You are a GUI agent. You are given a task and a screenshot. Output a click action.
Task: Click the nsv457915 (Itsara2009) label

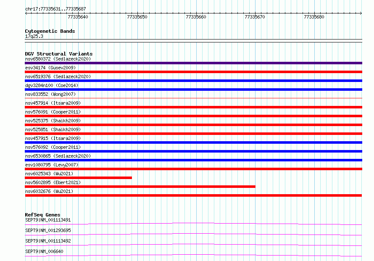[53, 138]
